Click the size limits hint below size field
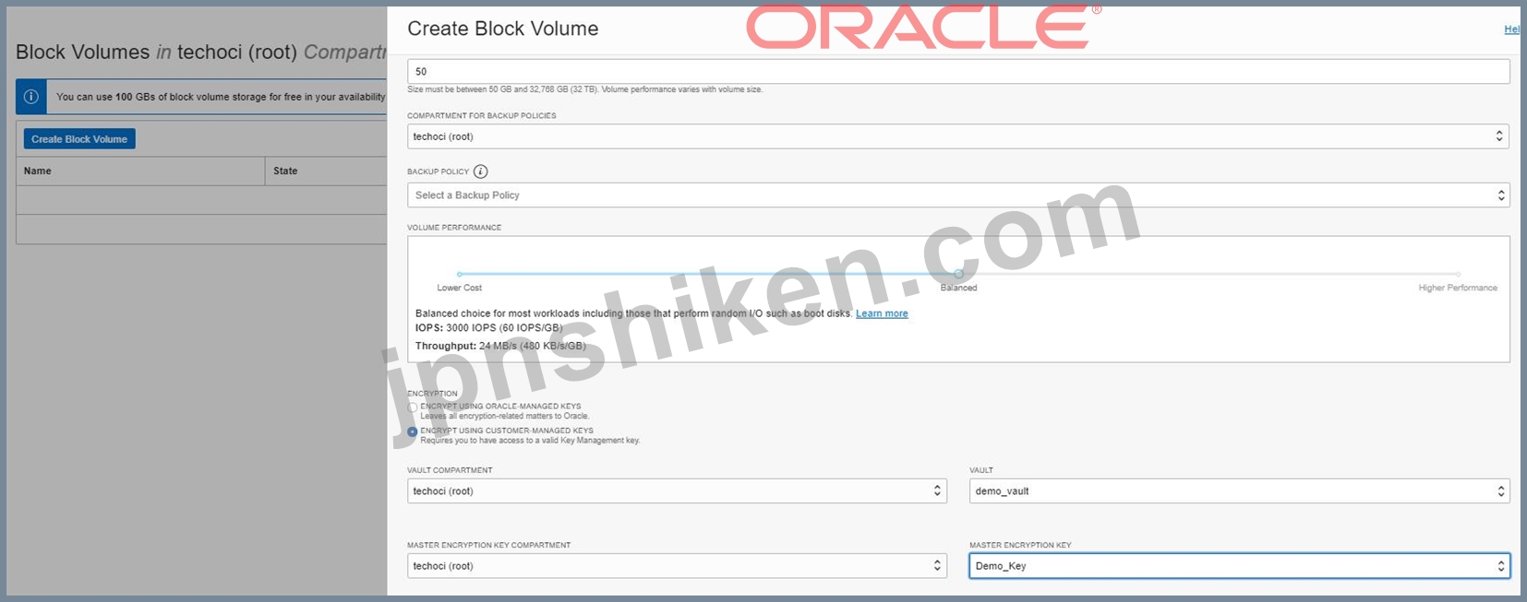 585,89
